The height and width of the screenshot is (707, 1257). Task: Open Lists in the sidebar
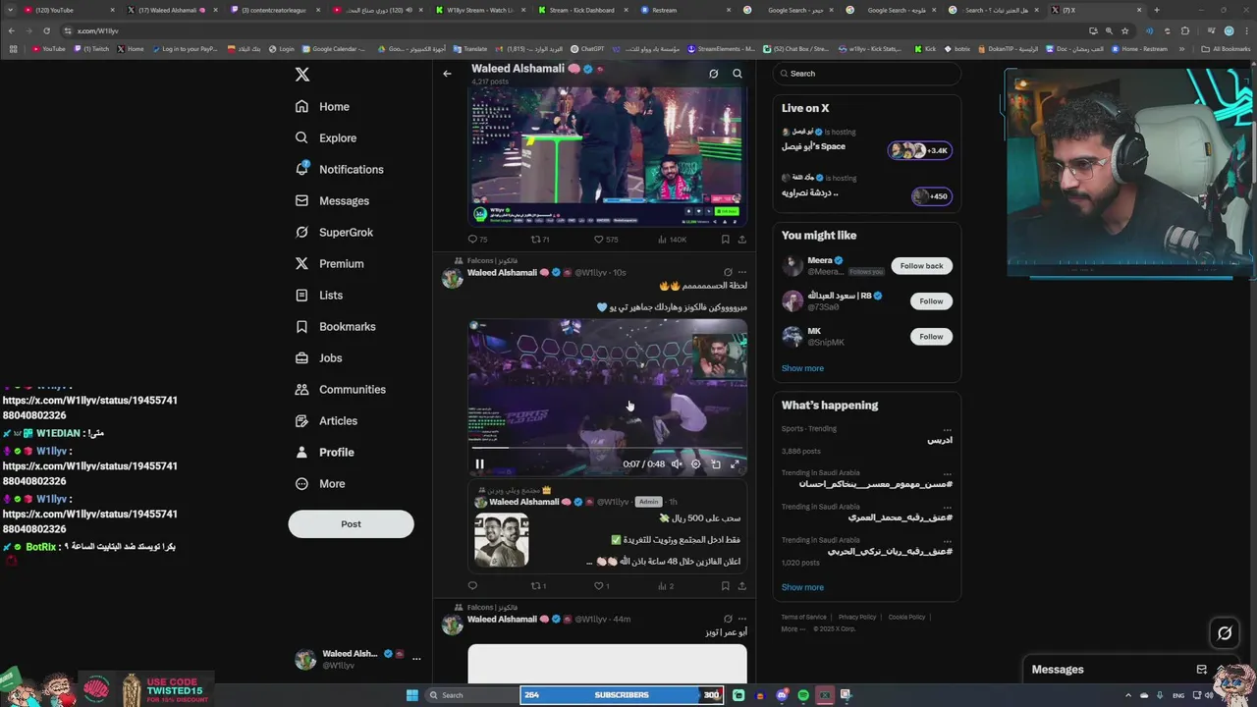pos(318,295)
